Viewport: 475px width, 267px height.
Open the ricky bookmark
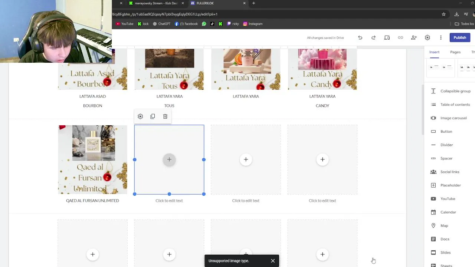point(233,24)
